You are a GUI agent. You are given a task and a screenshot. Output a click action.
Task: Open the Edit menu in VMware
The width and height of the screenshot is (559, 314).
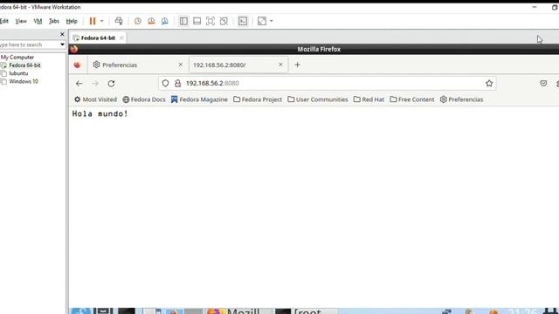coord(4,21)
